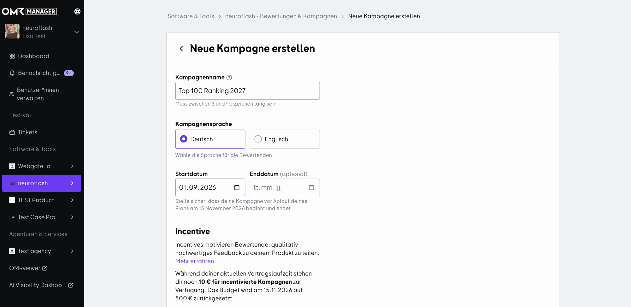This screenshot has width=631, height=307.
Task: Expand the neuroflash sidebar chevron
Action: click(72, 183)
